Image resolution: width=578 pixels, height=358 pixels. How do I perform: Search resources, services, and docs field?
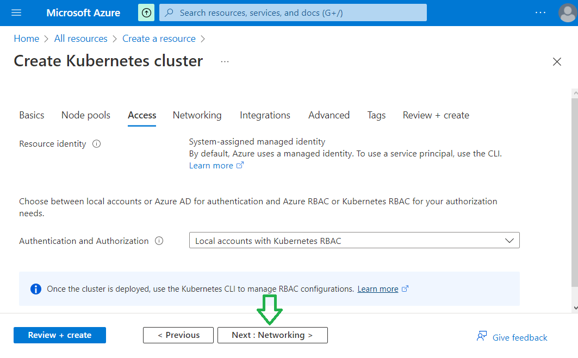[x=293, y=13]
